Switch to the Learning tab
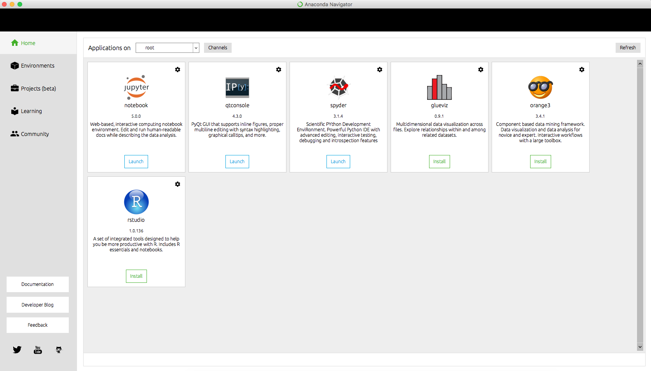The width and height of the screenshot is (651, 371). pos(38,111)
